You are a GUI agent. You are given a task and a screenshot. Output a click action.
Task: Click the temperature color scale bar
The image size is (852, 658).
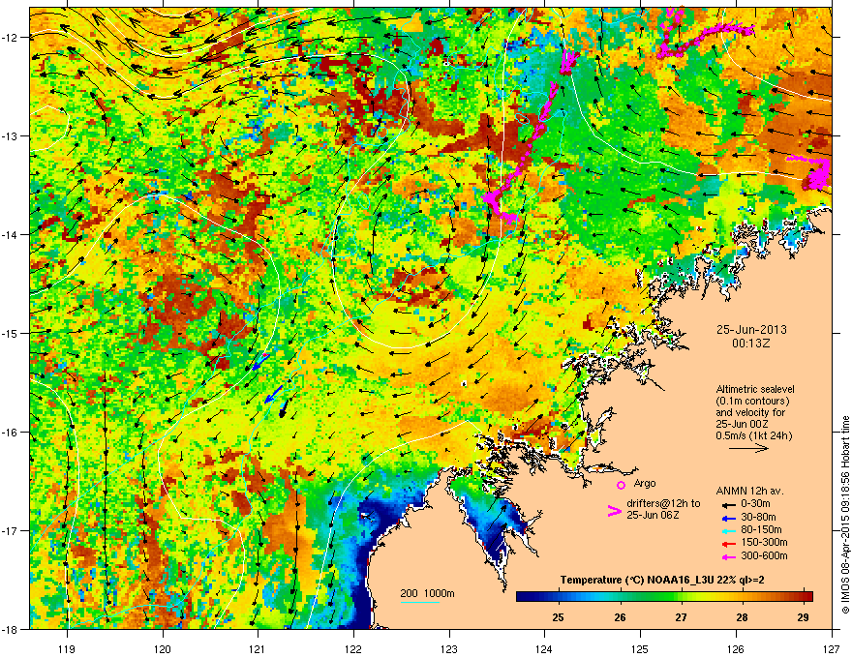pos(664,597)
